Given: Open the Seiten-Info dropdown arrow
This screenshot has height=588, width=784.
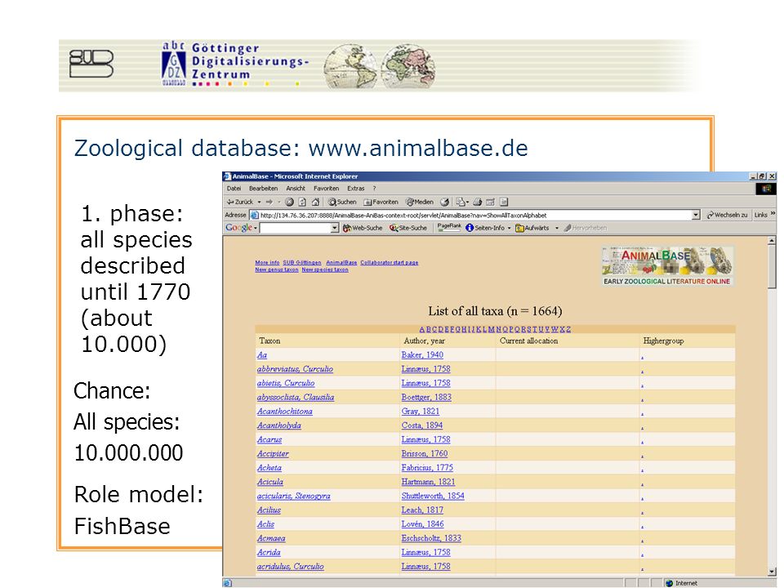Looking at the screenshot, I should 509,228.
